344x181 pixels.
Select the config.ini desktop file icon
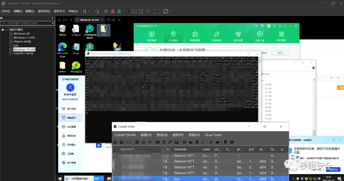click(76, 31)
